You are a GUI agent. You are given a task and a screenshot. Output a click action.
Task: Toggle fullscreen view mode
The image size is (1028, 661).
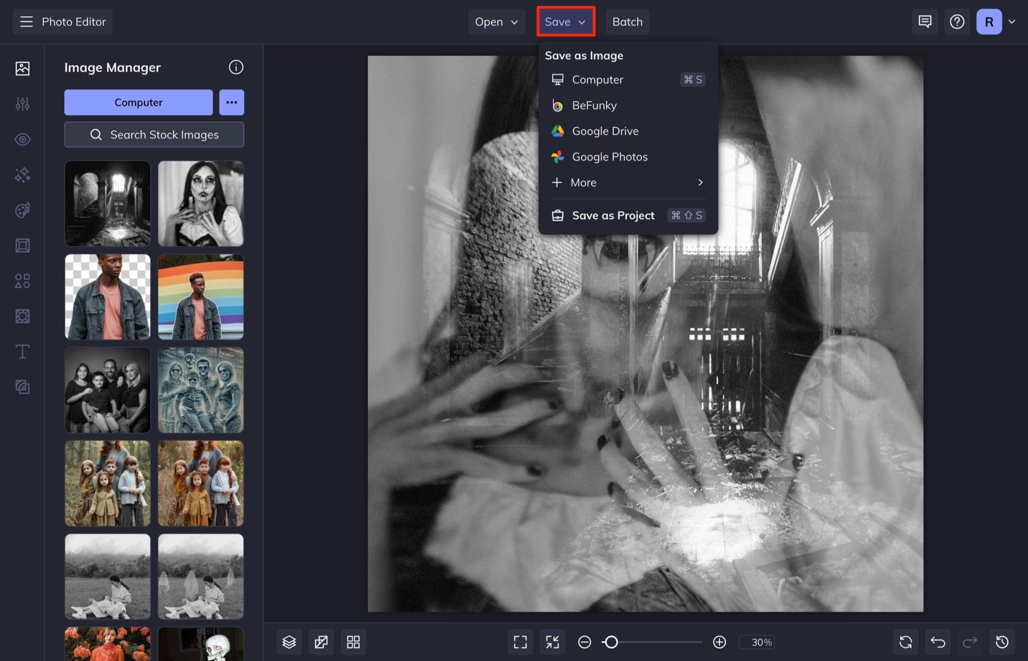tap(520, 641)
